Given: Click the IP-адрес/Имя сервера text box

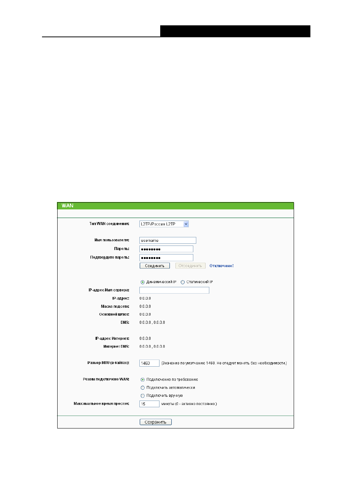Looking at the screenshot, I should point(174,290).
